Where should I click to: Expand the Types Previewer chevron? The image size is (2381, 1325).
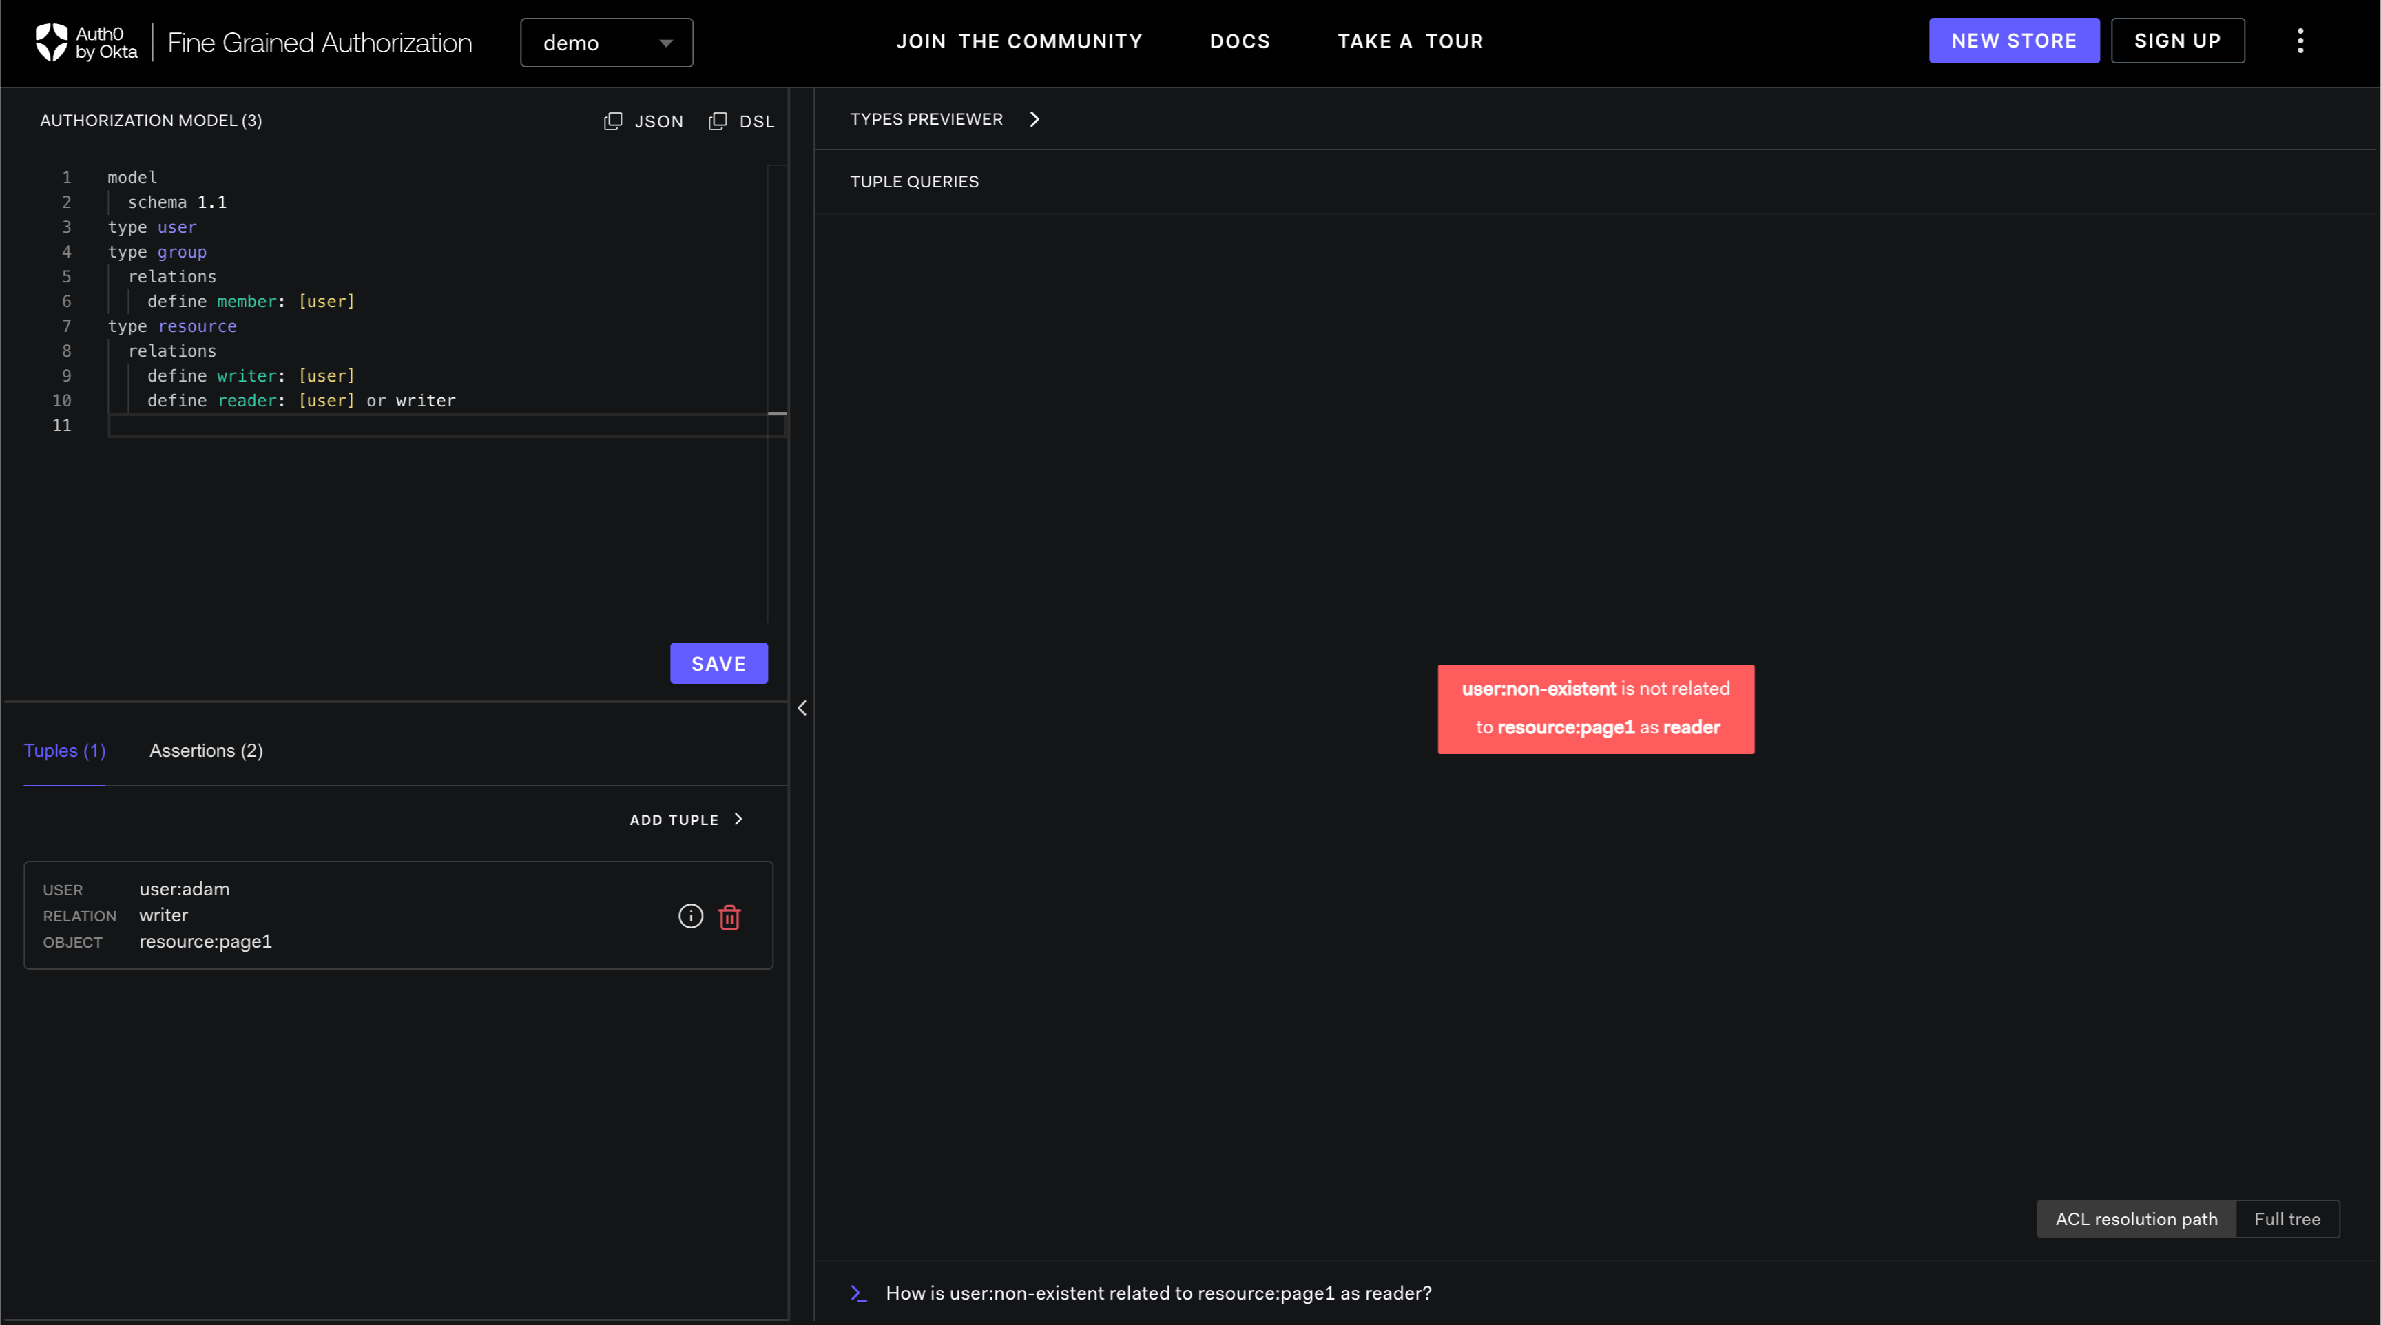[1034, 119]
